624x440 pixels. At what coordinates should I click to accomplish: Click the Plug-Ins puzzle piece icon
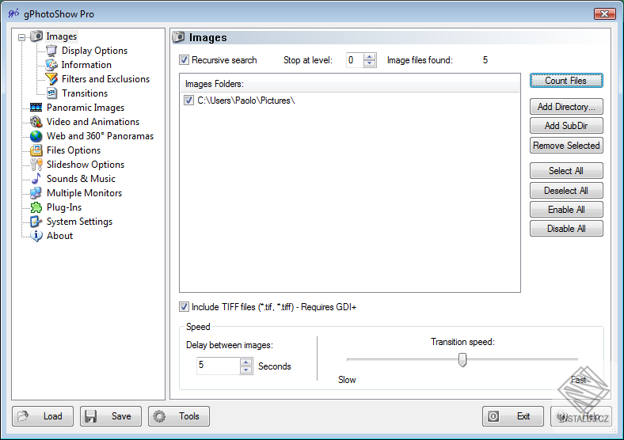pos(36,207)
